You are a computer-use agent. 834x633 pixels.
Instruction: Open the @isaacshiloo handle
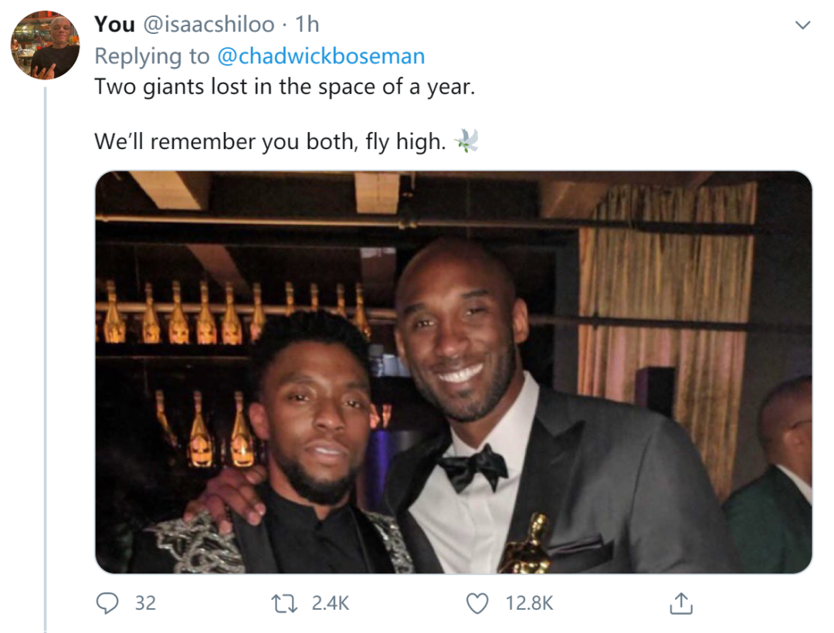click(208, 25)
